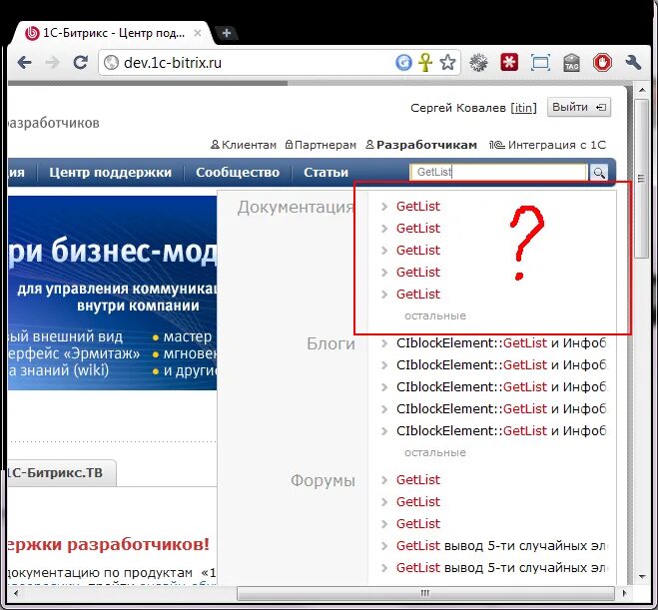
Task: Click the globe site icon in address bar
Action: coord(111,63)
